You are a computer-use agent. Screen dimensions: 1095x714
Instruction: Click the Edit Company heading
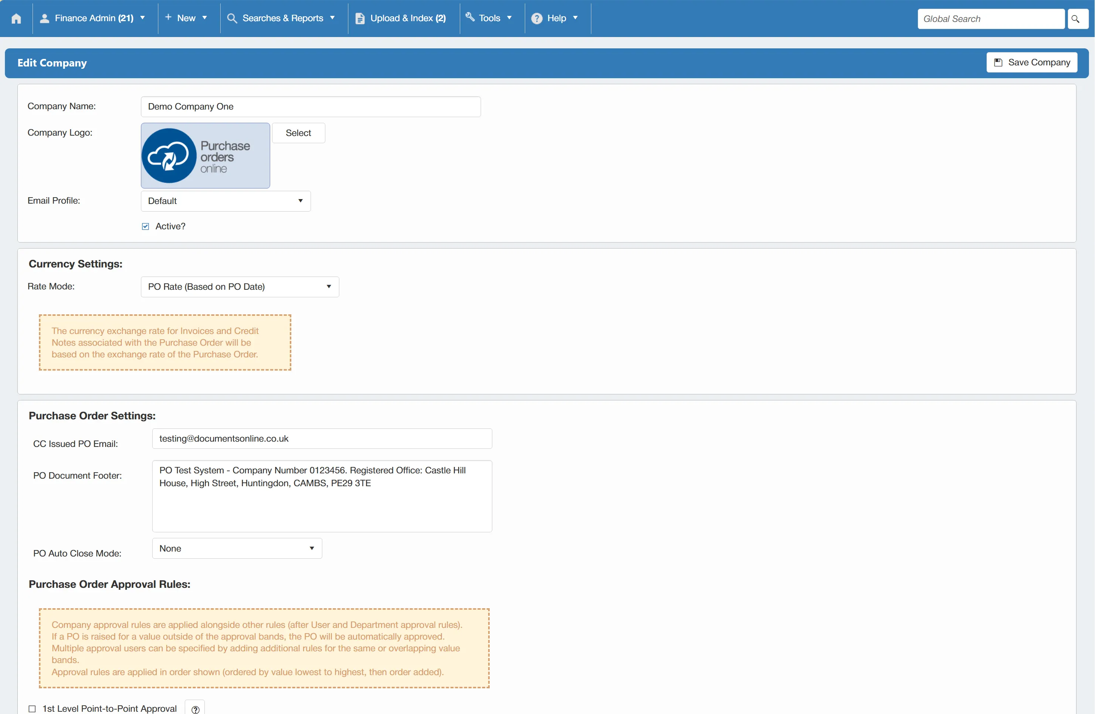click(x=52, y=63)
